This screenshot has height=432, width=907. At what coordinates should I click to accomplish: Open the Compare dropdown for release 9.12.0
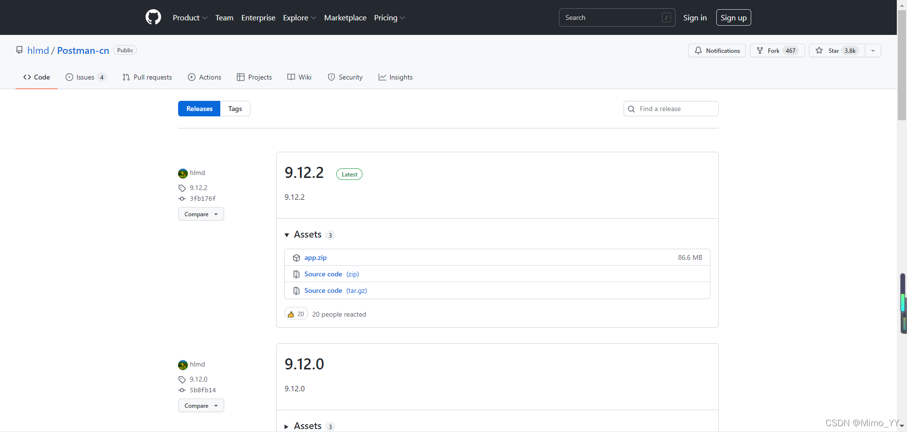(201, 405)
